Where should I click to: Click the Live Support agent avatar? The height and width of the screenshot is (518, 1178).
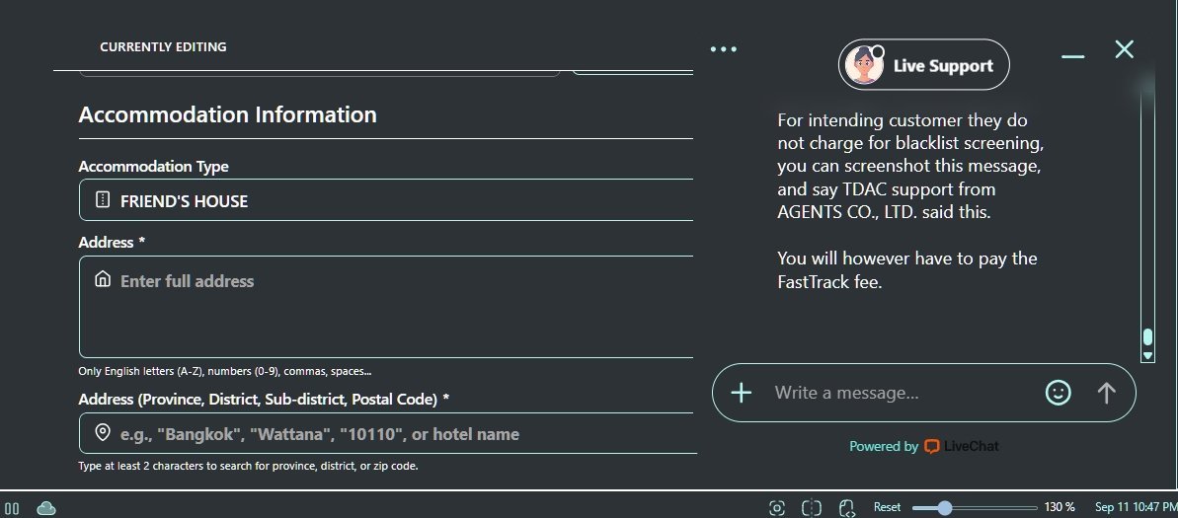(864, 66)
